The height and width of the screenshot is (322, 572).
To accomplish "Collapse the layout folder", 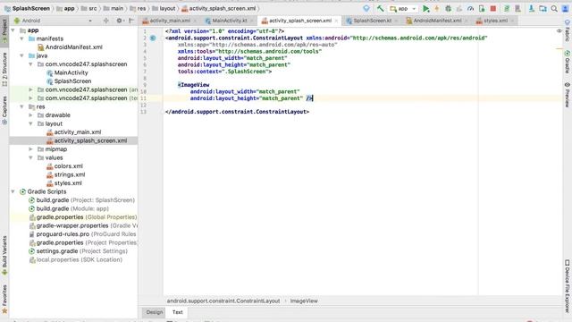I will [31, 123].
